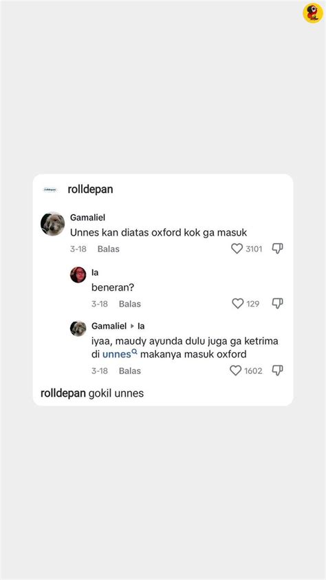326x580 pixels.
Task: Click Balas under the maudy ayunda reply
Action: pyautogui.click(x=129, y=371)
